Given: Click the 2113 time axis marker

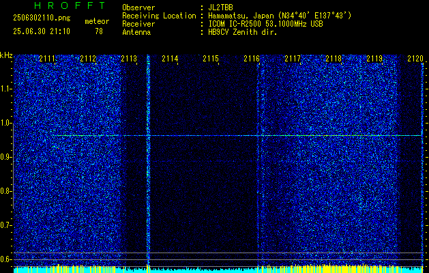Looking at the screenshot, I should [129, 59].
